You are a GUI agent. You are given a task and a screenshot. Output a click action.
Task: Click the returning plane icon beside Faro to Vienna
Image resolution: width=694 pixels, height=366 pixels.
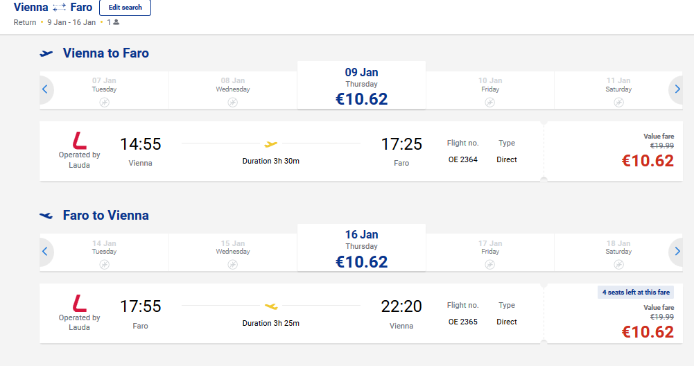tap(46, 216)
